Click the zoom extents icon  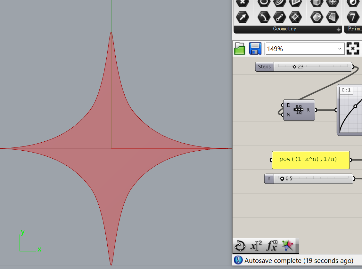click(353, 49)
